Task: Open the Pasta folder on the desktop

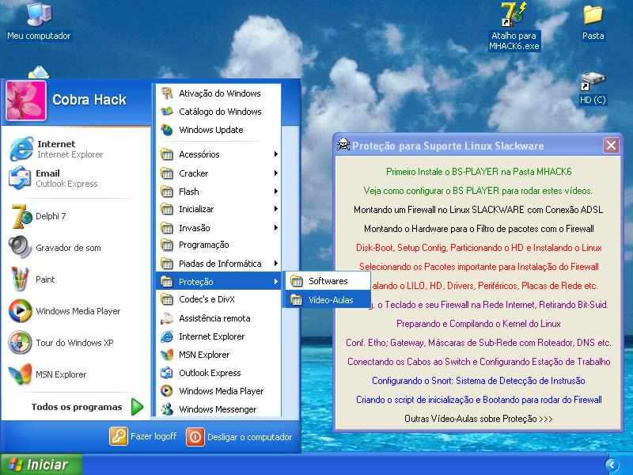Action: 593,21
